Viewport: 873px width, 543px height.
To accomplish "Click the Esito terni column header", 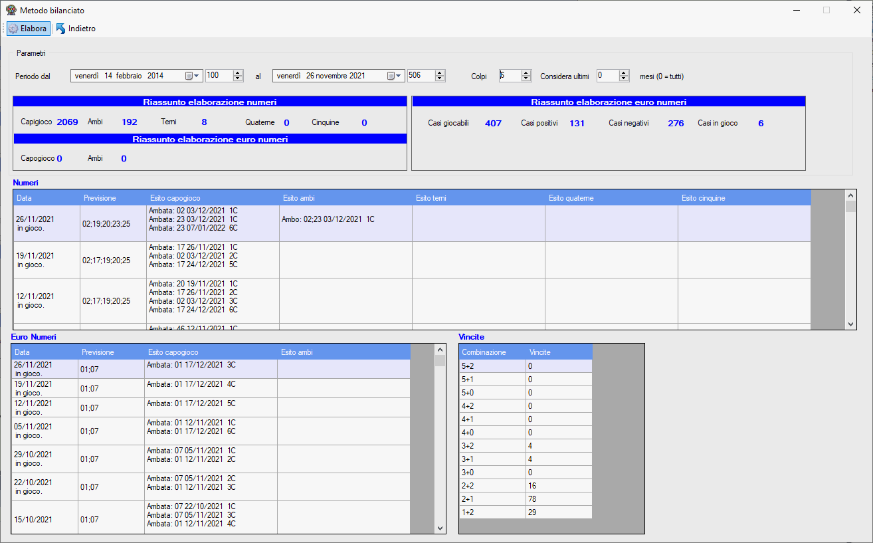I will pyautogui.click(x=478, y=198).
